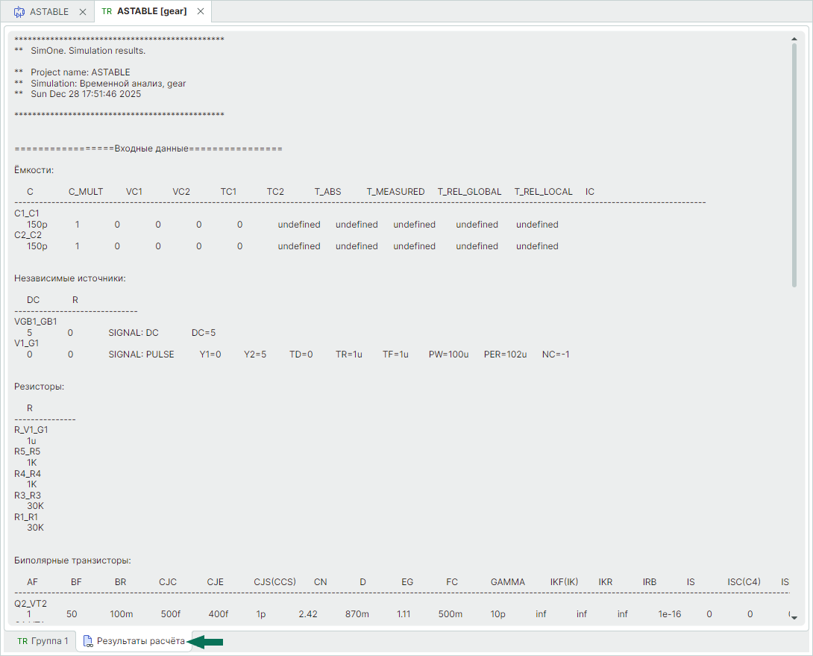Click the 'Входные данные' heading
The height and width of the screenshot is (656, 813).
point(151,149)
